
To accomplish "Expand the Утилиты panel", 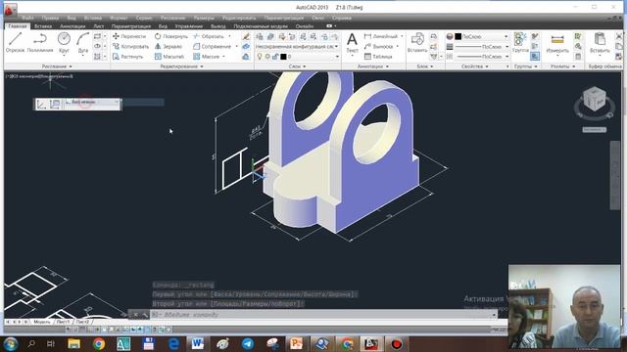I will click(562, 66).
